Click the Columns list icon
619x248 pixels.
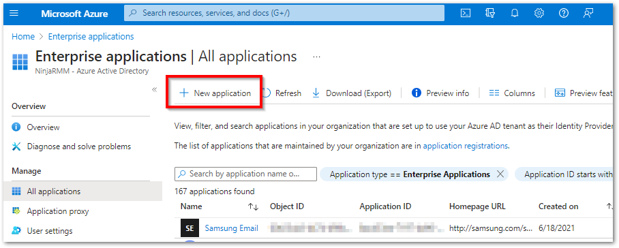(494, 93)
